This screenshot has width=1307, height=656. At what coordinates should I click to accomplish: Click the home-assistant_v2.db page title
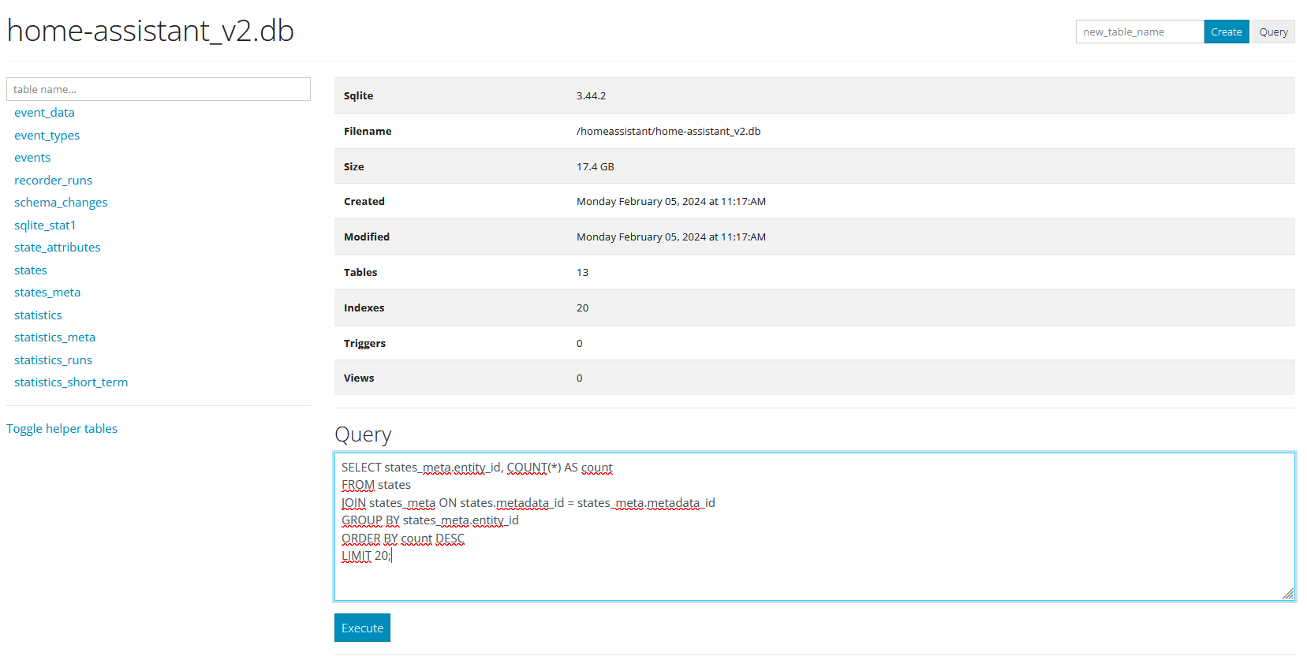pos(150,31)
